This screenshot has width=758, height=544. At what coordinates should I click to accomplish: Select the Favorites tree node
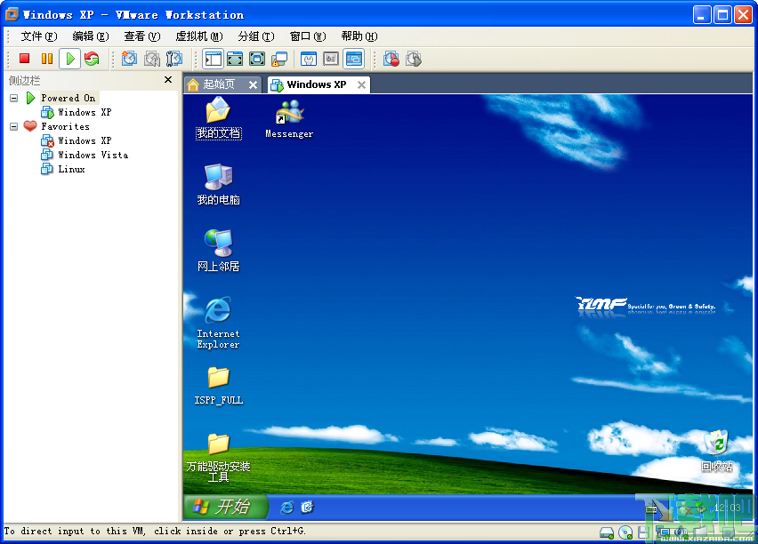[x=65, y=126]
